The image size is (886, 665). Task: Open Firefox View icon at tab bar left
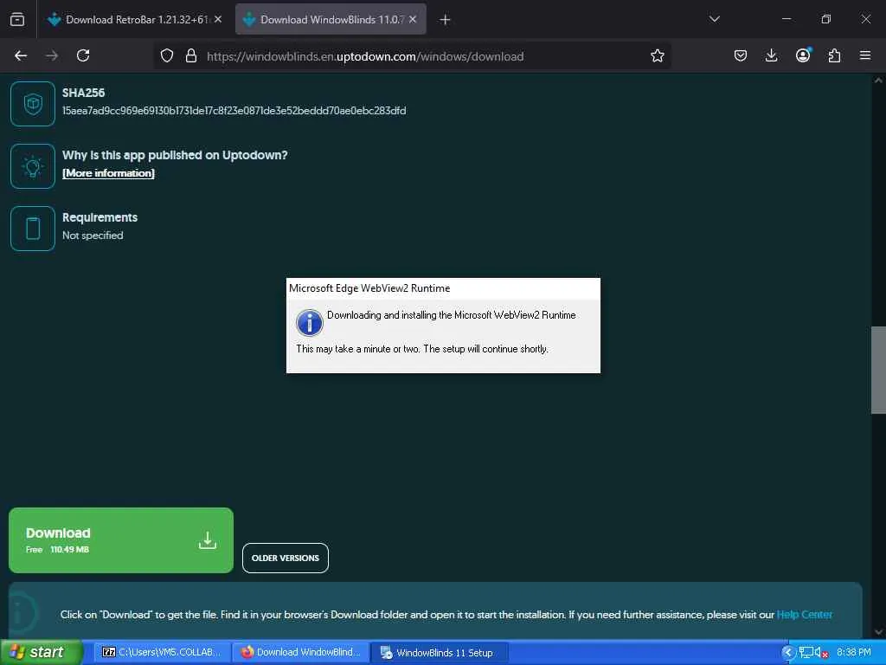point(17,20)
